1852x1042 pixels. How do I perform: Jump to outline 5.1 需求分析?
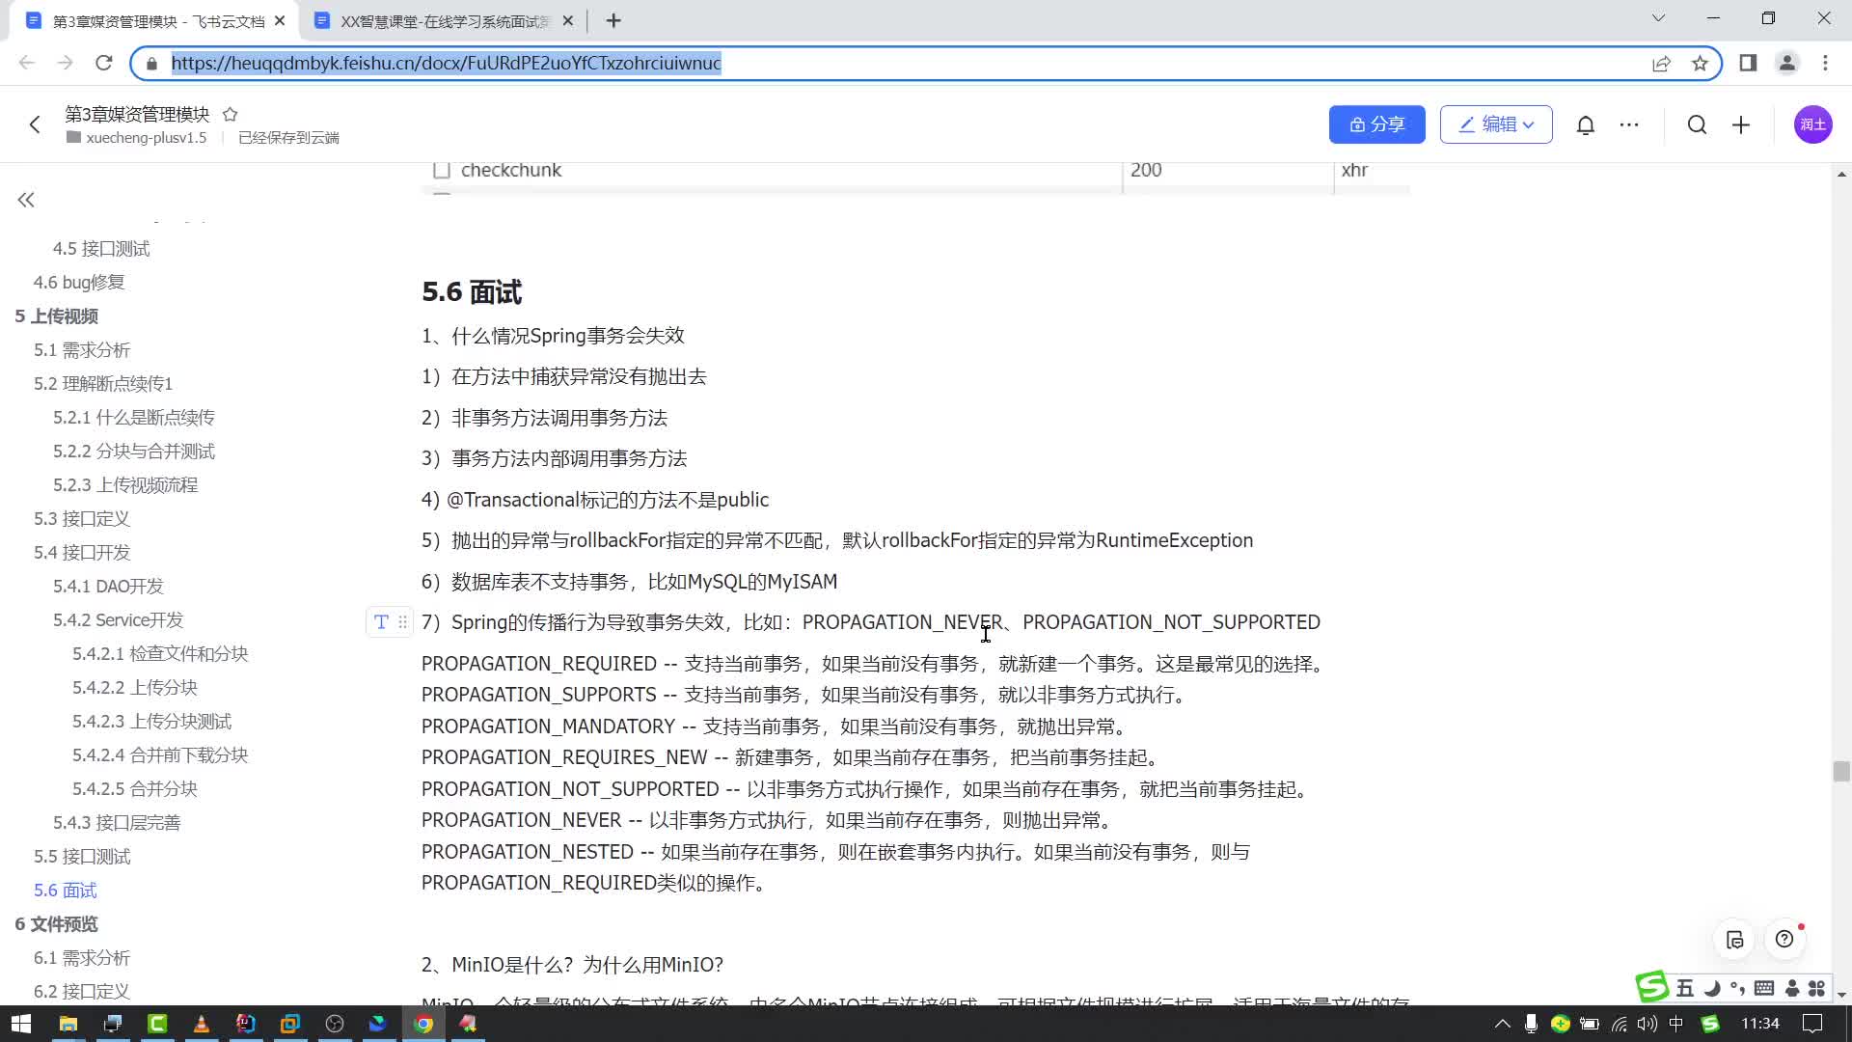coord(82,350)
